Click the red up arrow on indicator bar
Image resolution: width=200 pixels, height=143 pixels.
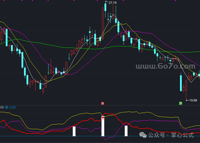103,117
